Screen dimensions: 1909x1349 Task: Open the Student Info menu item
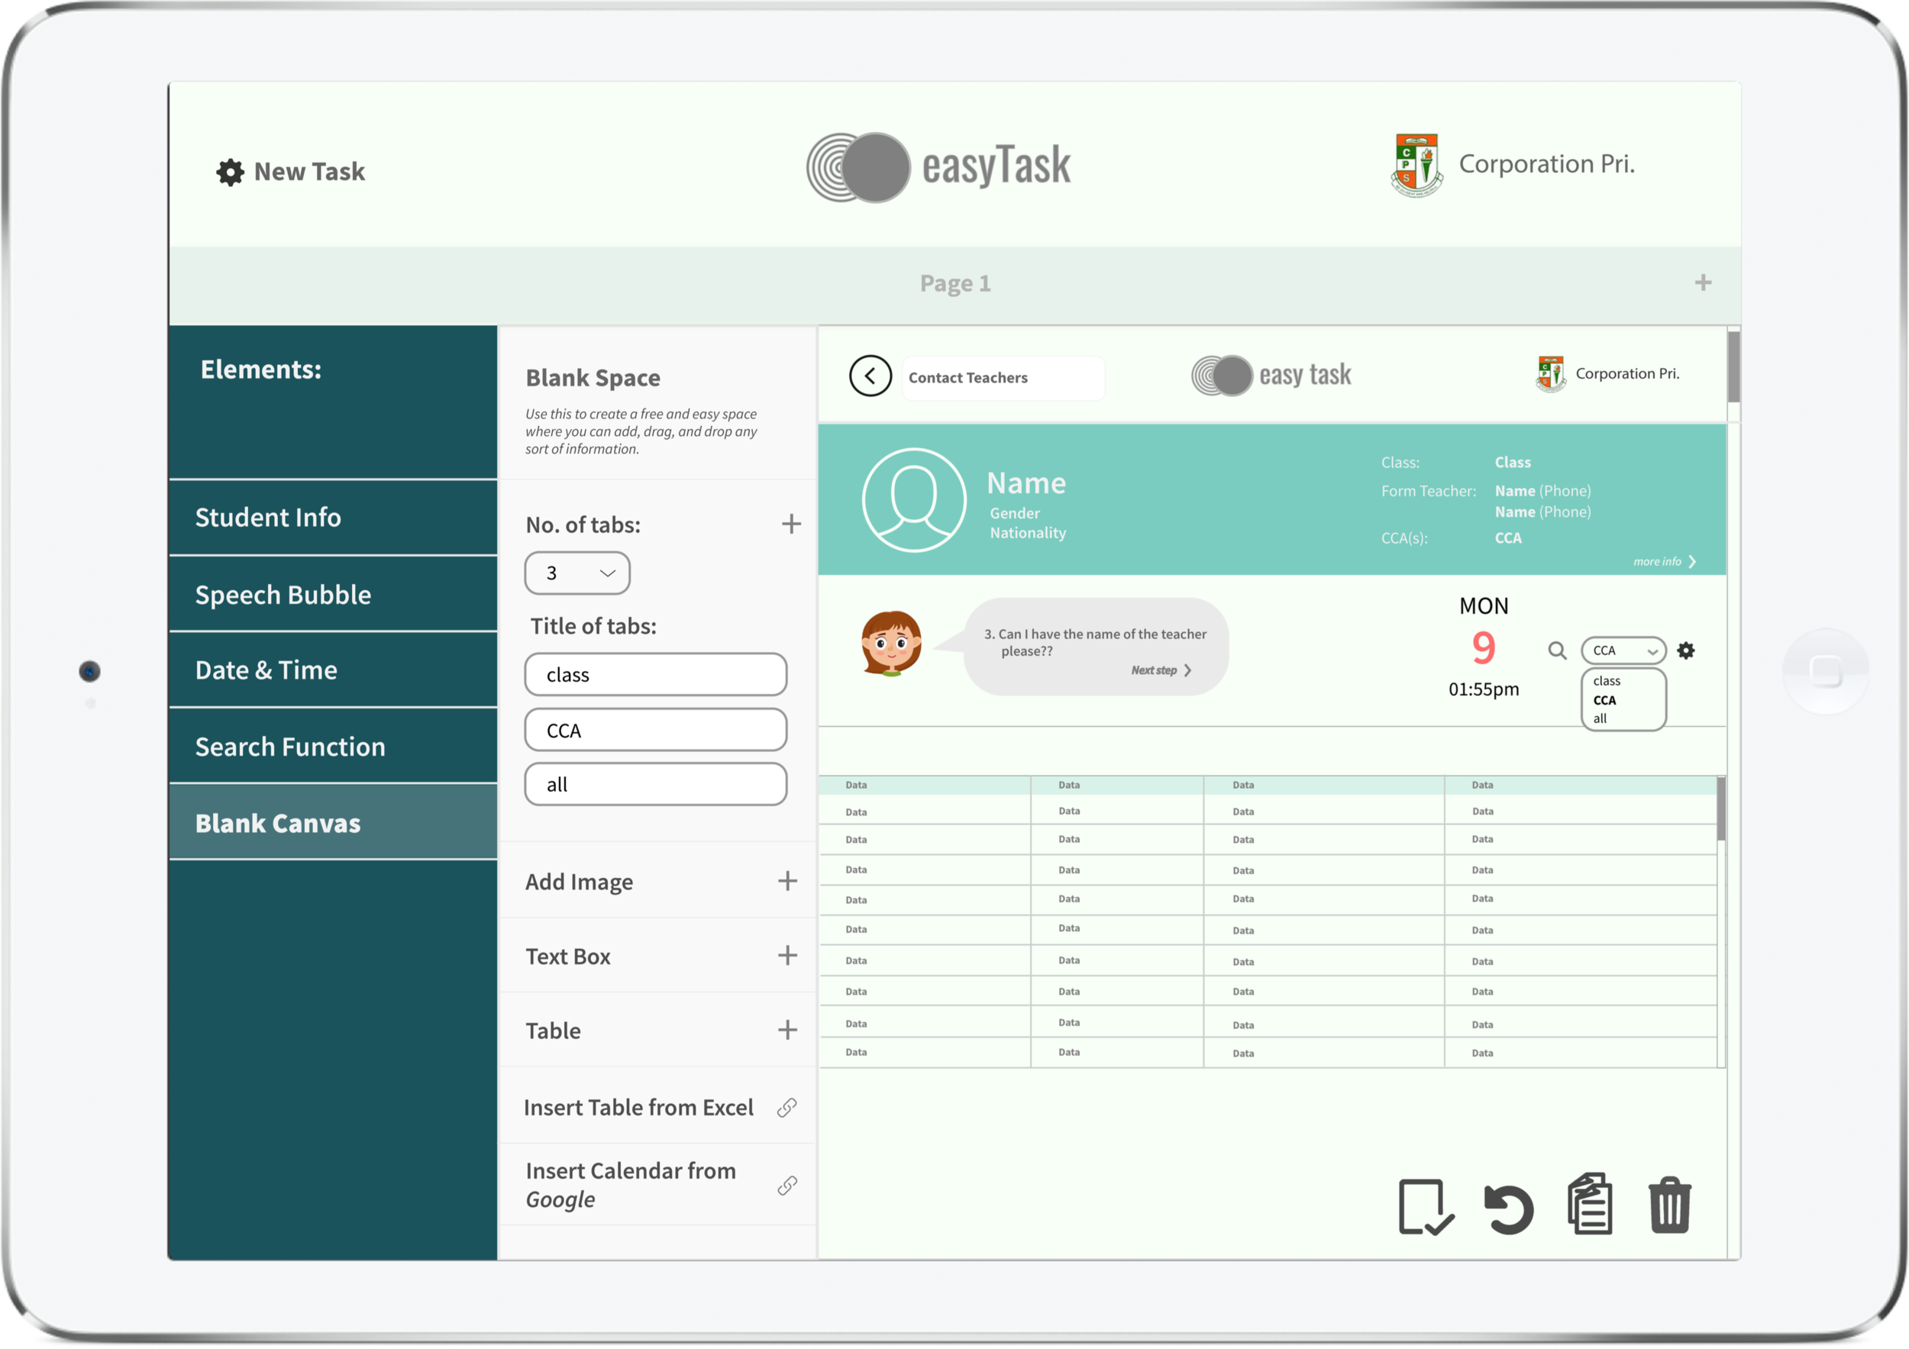coord(331,517)
